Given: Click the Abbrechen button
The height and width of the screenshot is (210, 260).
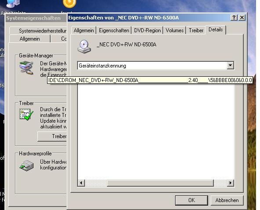Looking at the screenshot, I should pos(227,200).
